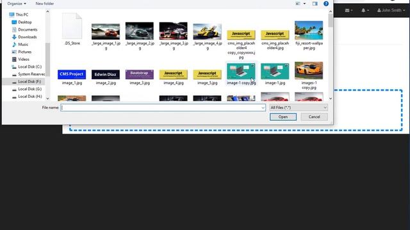The width and height of the screenshot is (410, 230).
Task: Click the New folder button
Action: [44, 4]
